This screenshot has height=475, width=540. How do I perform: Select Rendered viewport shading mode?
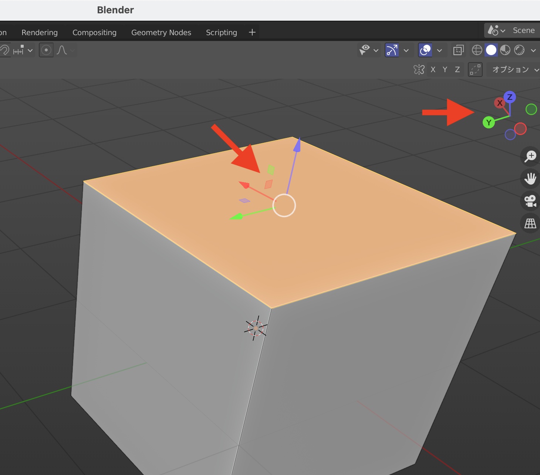point(520,50)
